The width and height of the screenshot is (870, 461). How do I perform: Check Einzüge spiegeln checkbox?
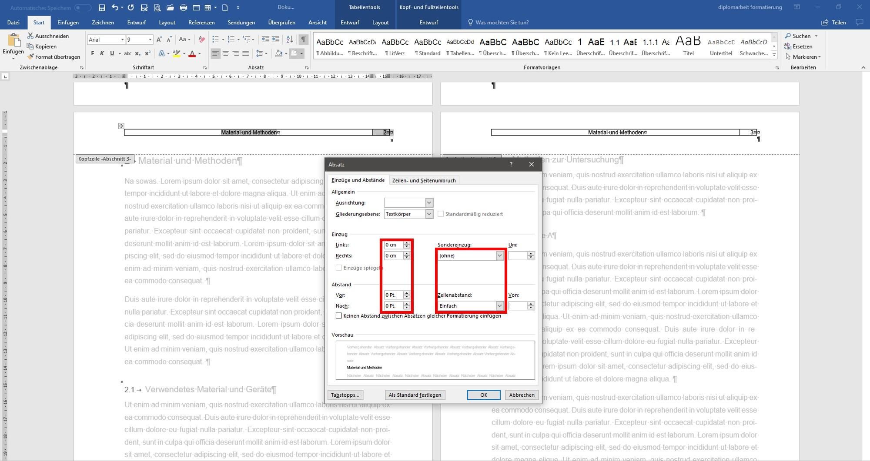click(339, 268)
